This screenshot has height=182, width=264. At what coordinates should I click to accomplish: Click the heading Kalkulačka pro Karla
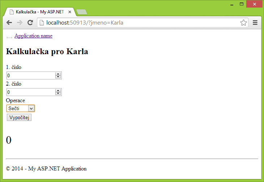click(47, 51)
